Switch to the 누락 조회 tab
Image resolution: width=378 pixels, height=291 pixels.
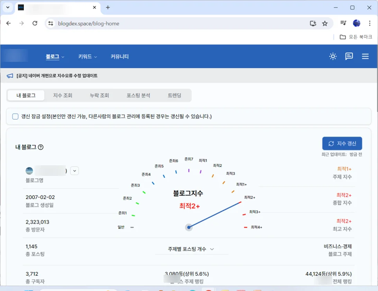(x=99, y=95)
